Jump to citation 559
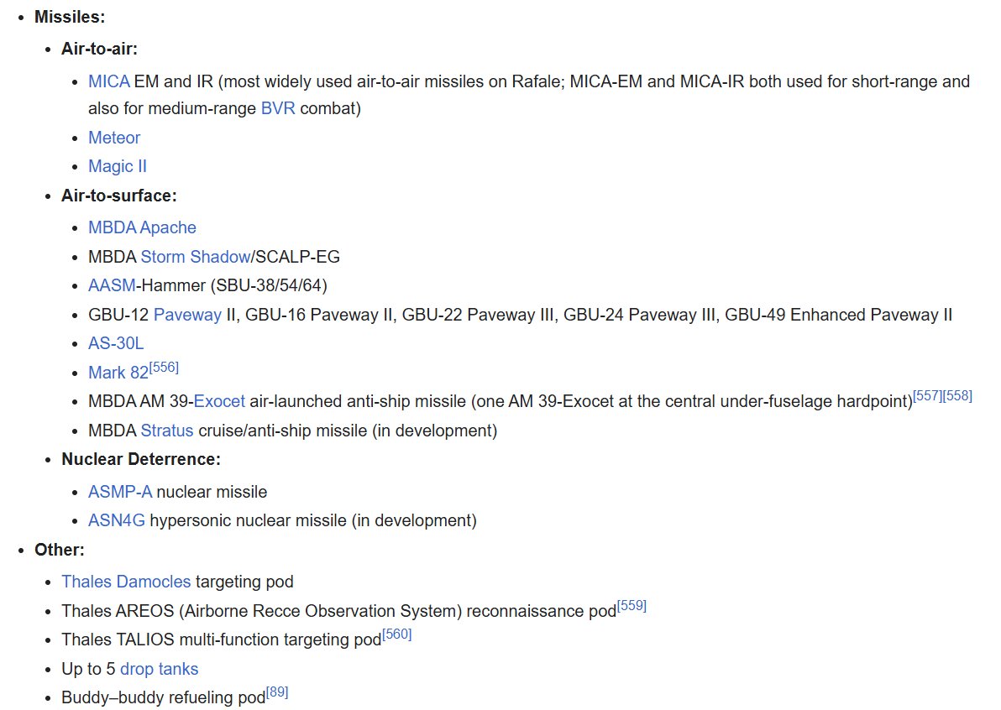 pyautogui.click(x=632, y=606)
